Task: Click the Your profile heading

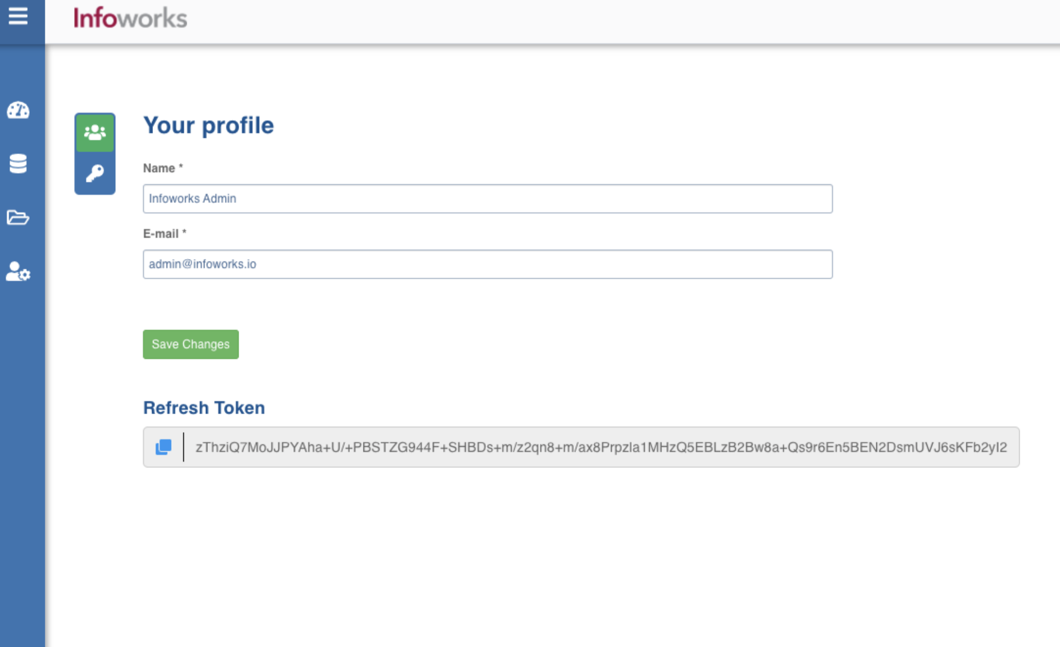Action: point(208,125)
